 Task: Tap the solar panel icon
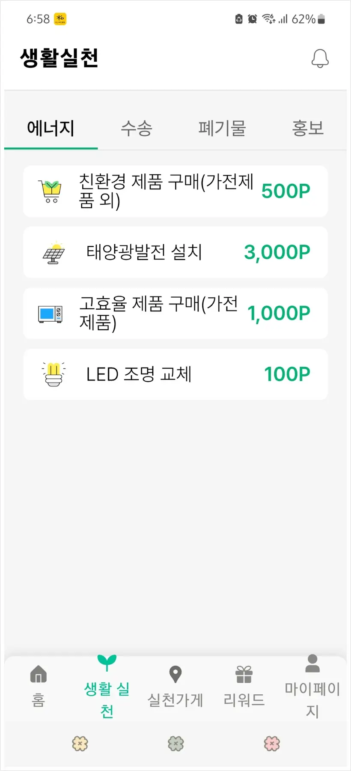click(54, 253)
